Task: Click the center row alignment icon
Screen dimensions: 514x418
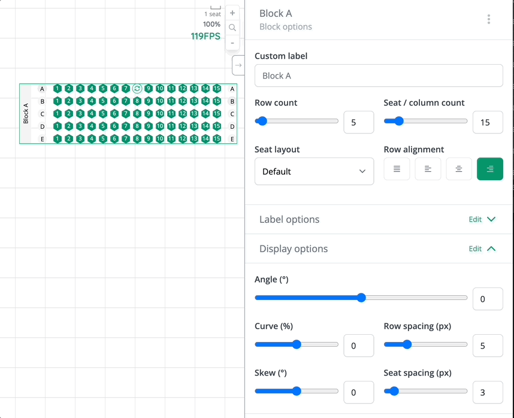Action: click(459, 169)
